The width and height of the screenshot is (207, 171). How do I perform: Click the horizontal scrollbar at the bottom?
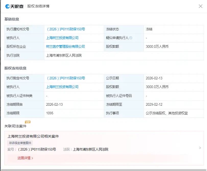[x=103, y=170]
